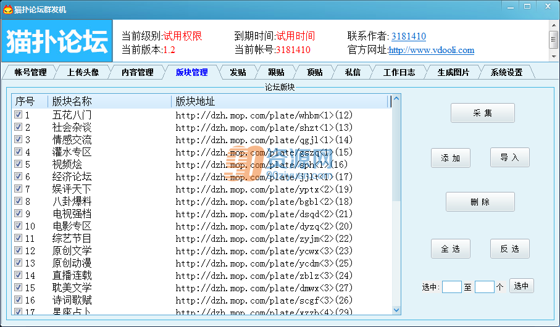Image resolution: width=560 pixels, height=327 pixels.
Task: Click the URL ending in yptx<2>(19)
Action: coord(264,189)
